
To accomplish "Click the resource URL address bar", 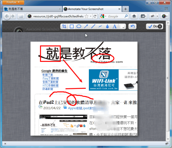I will point(58,16).
